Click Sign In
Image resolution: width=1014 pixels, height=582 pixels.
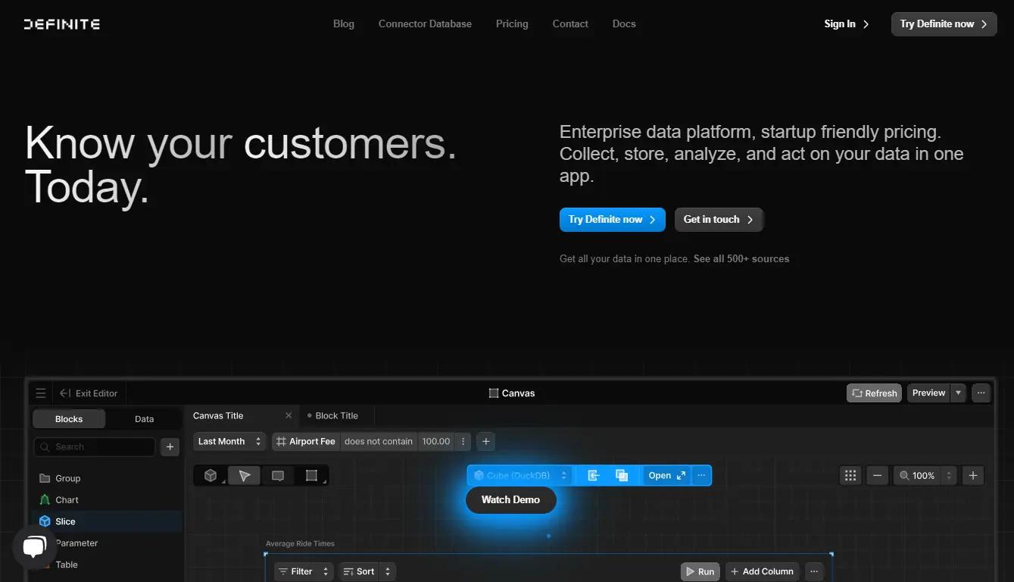tap(847, 23)
